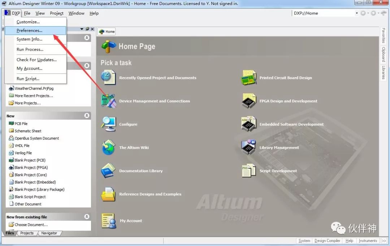Open Device Management and Connections icon

[108, 101]
